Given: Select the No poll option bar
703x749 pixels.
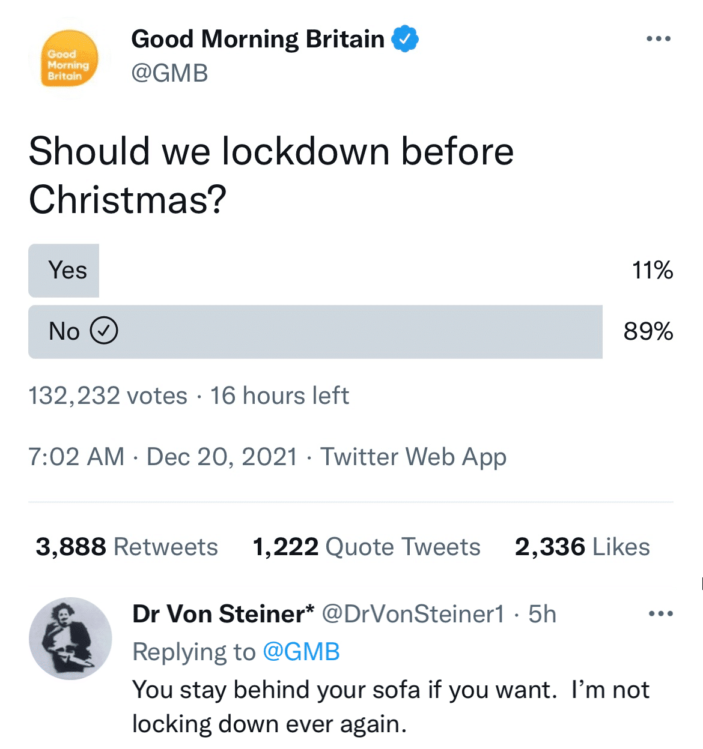Looking at the screenshot, I should pos(315,332).
